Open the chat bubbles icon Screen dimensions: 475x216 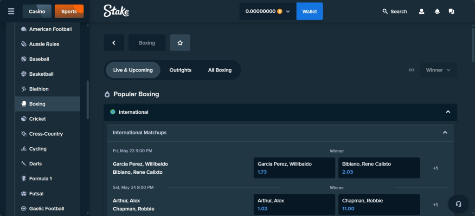click(451, 12)
